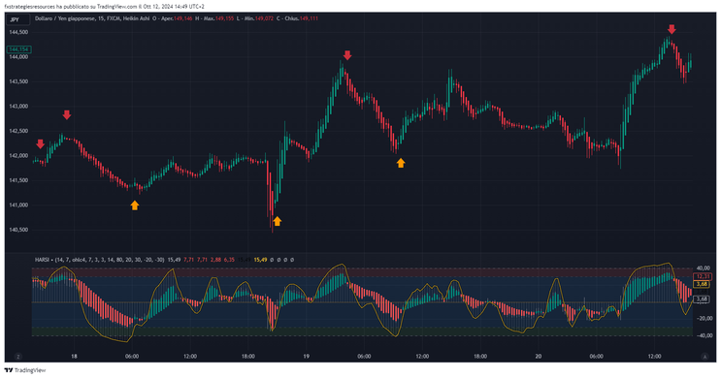This screenshot has width=721, height=378.
Task: Click the Aper. open value 149,146
Action: 183,18
